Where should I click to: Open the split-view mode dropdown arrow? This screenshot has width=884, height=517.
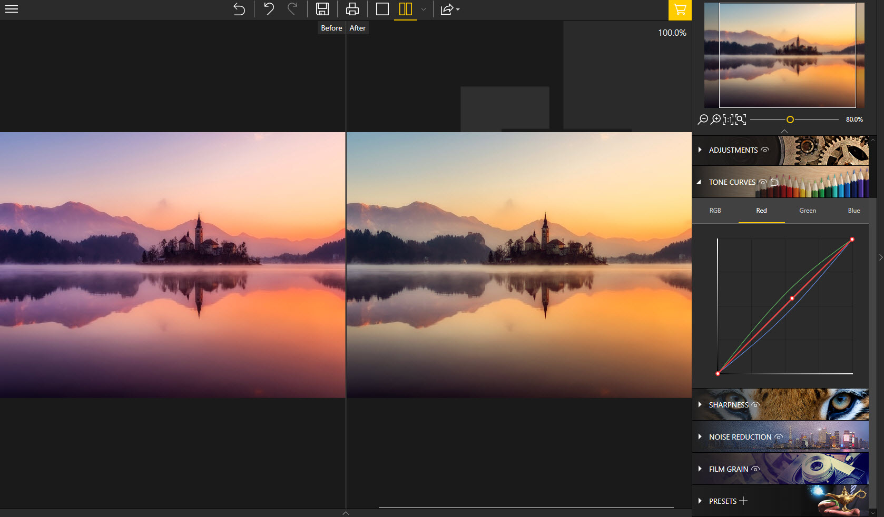(x=423, y=10)
